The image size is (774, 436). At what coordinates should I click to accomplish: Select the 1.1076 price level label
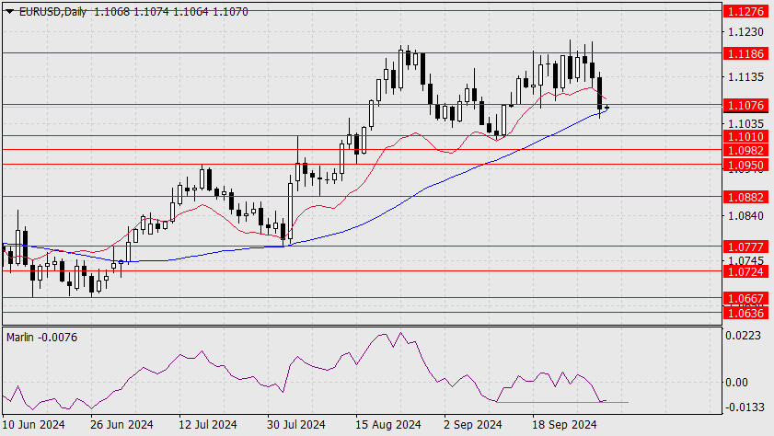tap(745, 105)
